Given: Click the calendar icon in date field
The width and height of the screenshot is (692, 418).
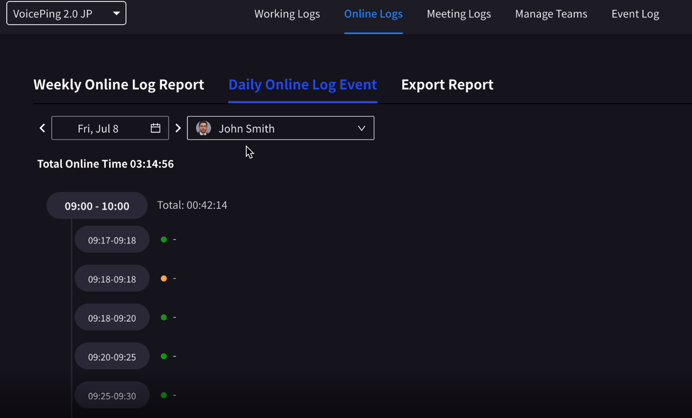Looking at the screenshot, I should (x=155, y=128).
